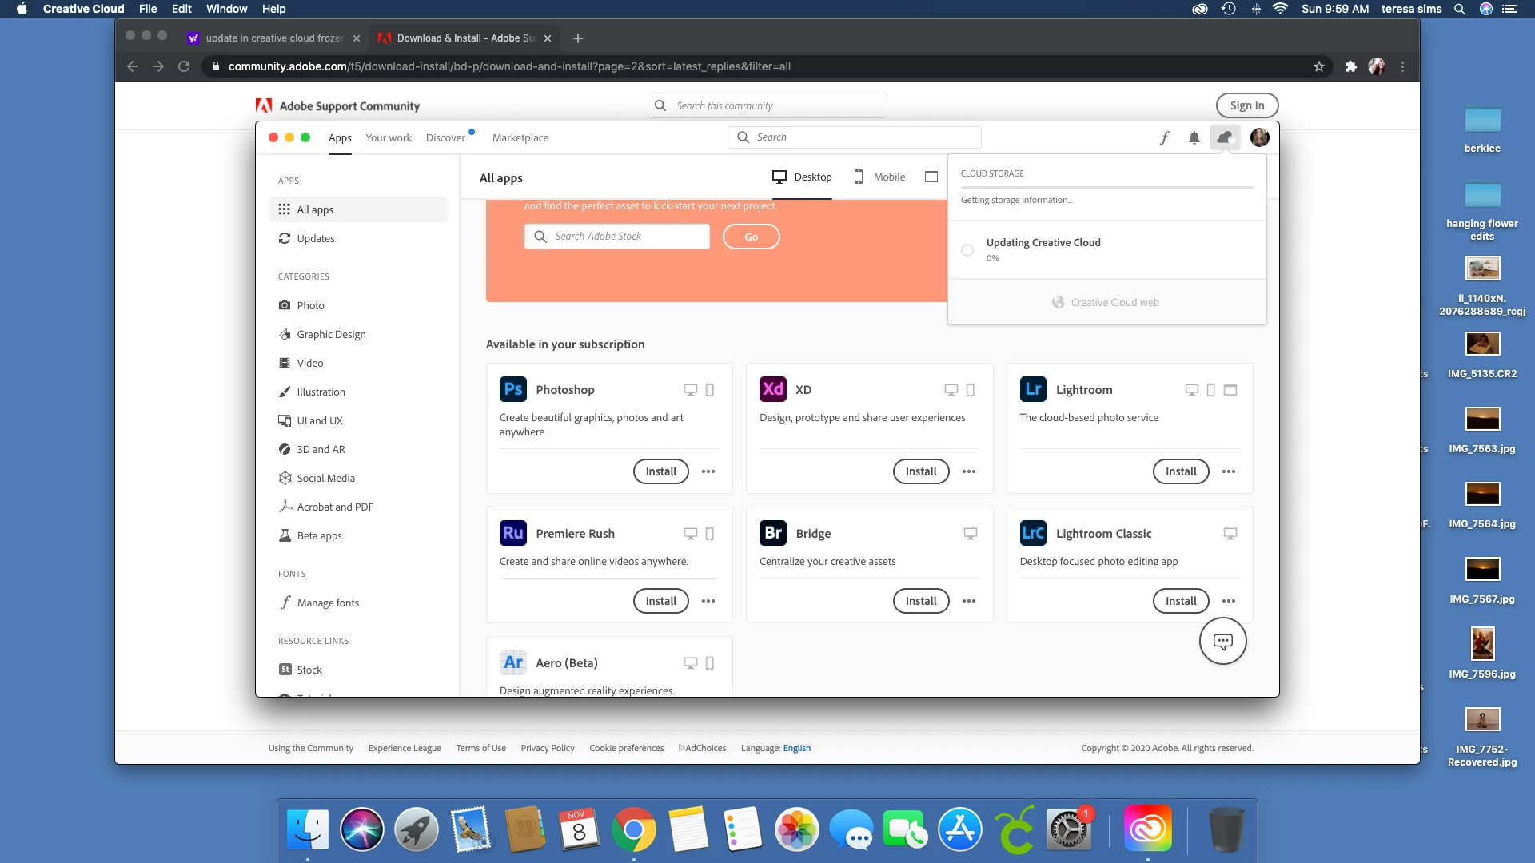Reload the Adobe community page
The image size is (1535, 863).
(x=184, y=66)
